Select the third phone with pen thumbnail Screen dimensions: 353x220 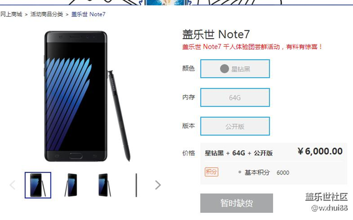pos(104,185)
